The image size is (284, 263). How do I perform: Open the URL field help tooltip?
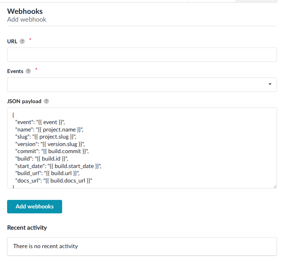(22, 41)
